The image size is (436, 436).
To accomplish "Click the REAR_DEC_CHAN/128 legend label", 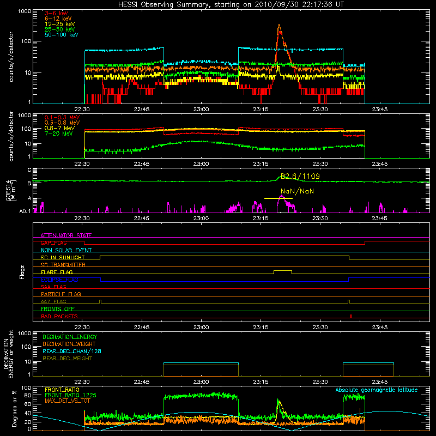I will 72,351.
